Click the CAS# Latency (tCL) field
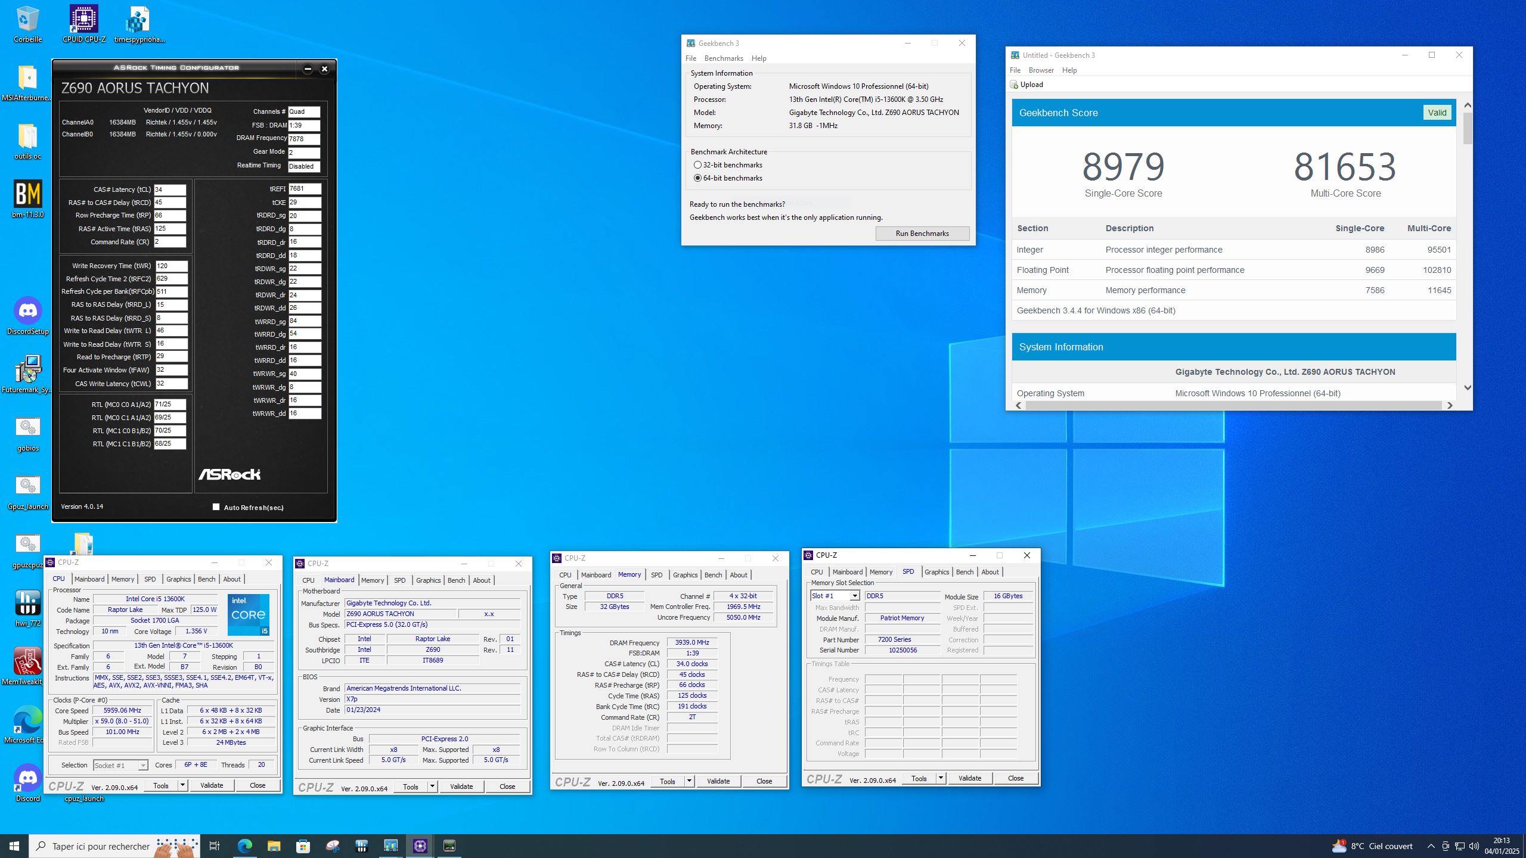Image resolution: width=1526 pixels, height=858 pixels. coord(170,189)
